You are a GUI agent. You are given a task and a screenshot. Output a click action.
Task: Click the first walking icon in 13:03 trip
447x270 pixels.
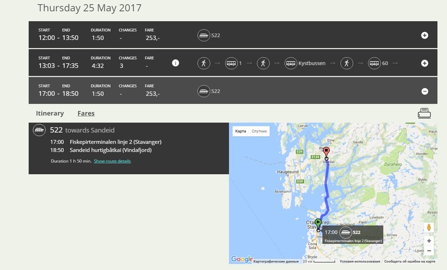pos(203,63)
